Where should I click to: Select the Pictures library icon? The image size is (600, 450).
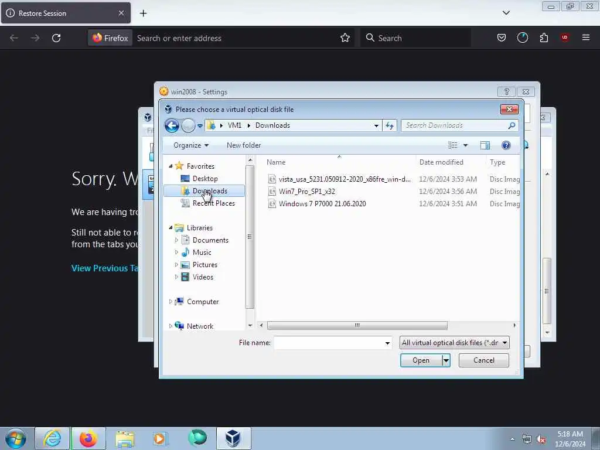(x=185, y=265)
